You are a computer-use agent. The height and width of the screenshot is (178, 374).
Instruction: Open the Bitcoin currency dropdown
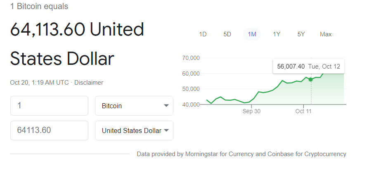click(x=134, y=106)
